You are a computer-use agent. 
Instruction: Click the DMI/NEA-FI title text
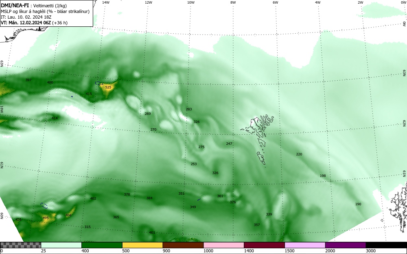click(15, 5)
